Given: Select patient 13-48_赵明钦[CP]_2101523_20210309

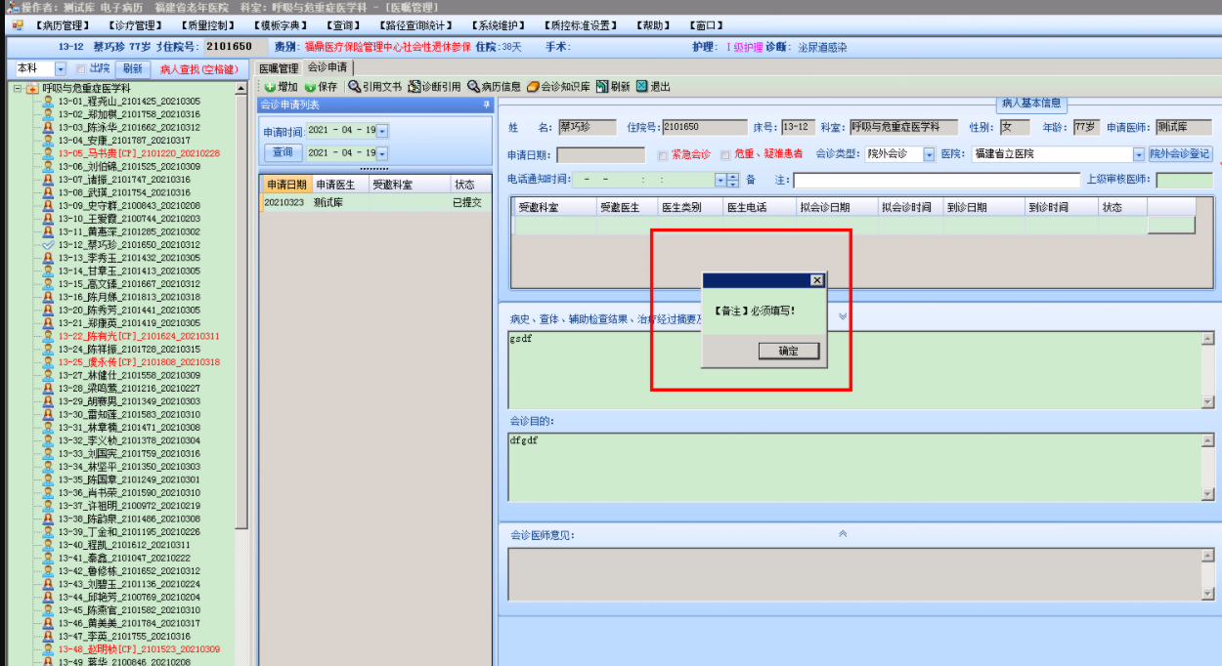Looking at the screenshot, I should 139,649.
